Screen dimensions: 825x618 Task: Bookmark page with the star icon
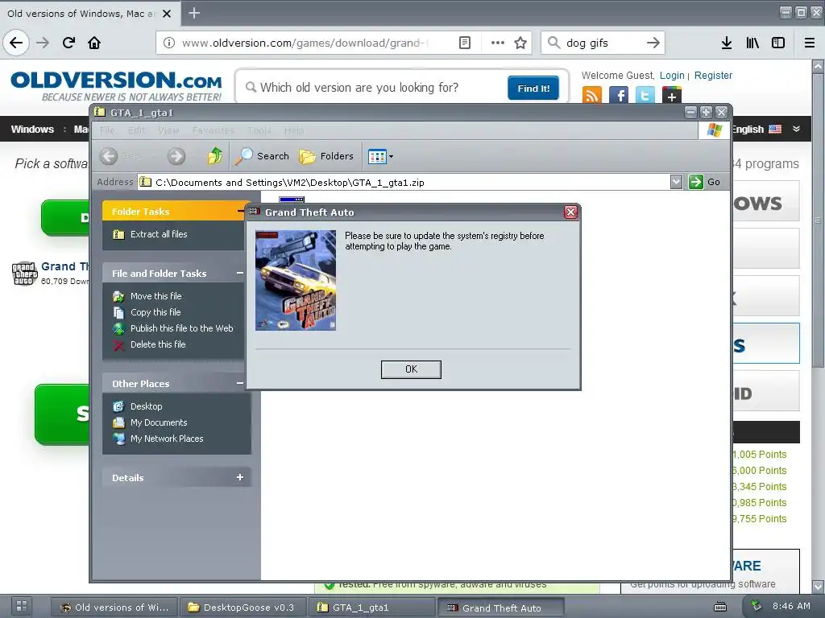pyautogui.click(x=520, y=43)
